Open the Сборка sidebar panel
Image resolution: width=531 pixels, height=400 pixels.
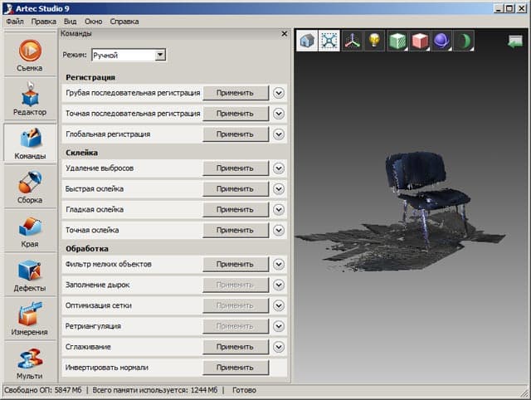pyautogui.click(x=30, y=186)
